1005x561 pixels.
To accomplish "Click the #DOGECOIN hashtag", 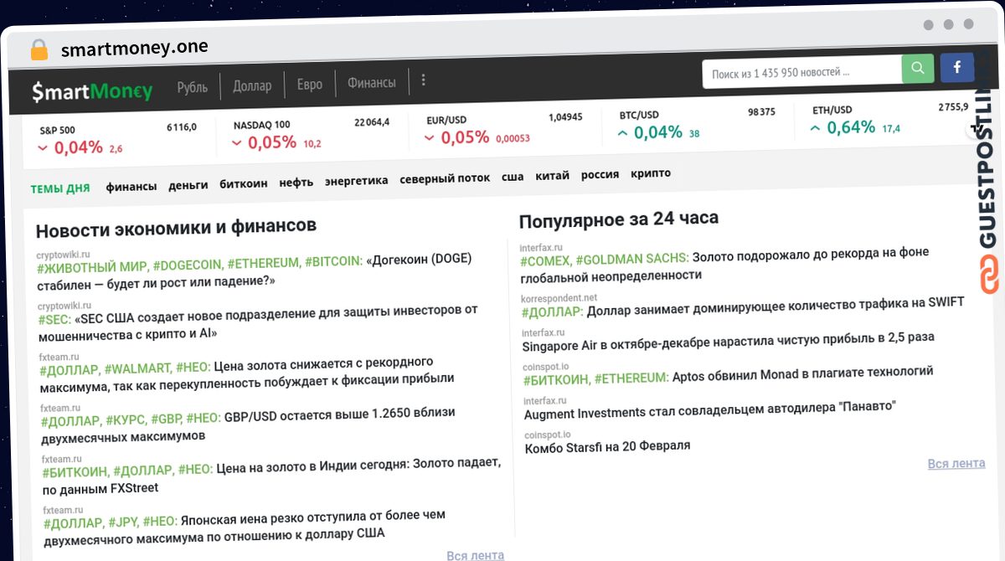I will [x=188, y=265].
